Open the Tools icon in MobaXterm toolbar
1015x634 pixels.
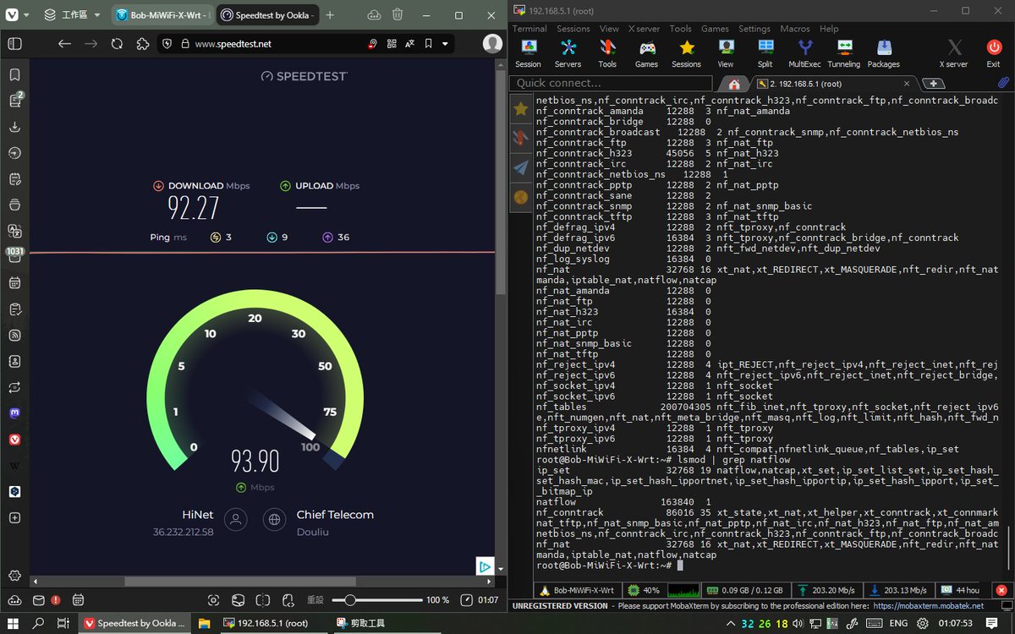click(x=607, y=53)
